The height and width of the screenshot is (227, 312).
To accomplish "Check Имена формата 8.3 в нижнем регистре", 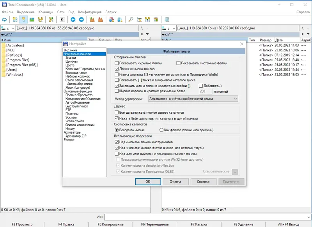I will click(117, 75).
